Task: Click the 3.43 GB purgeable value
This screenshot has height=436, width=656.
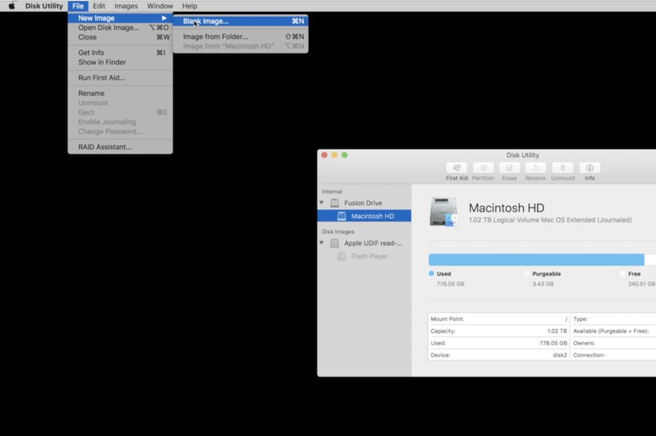Action: pos(543,284)
